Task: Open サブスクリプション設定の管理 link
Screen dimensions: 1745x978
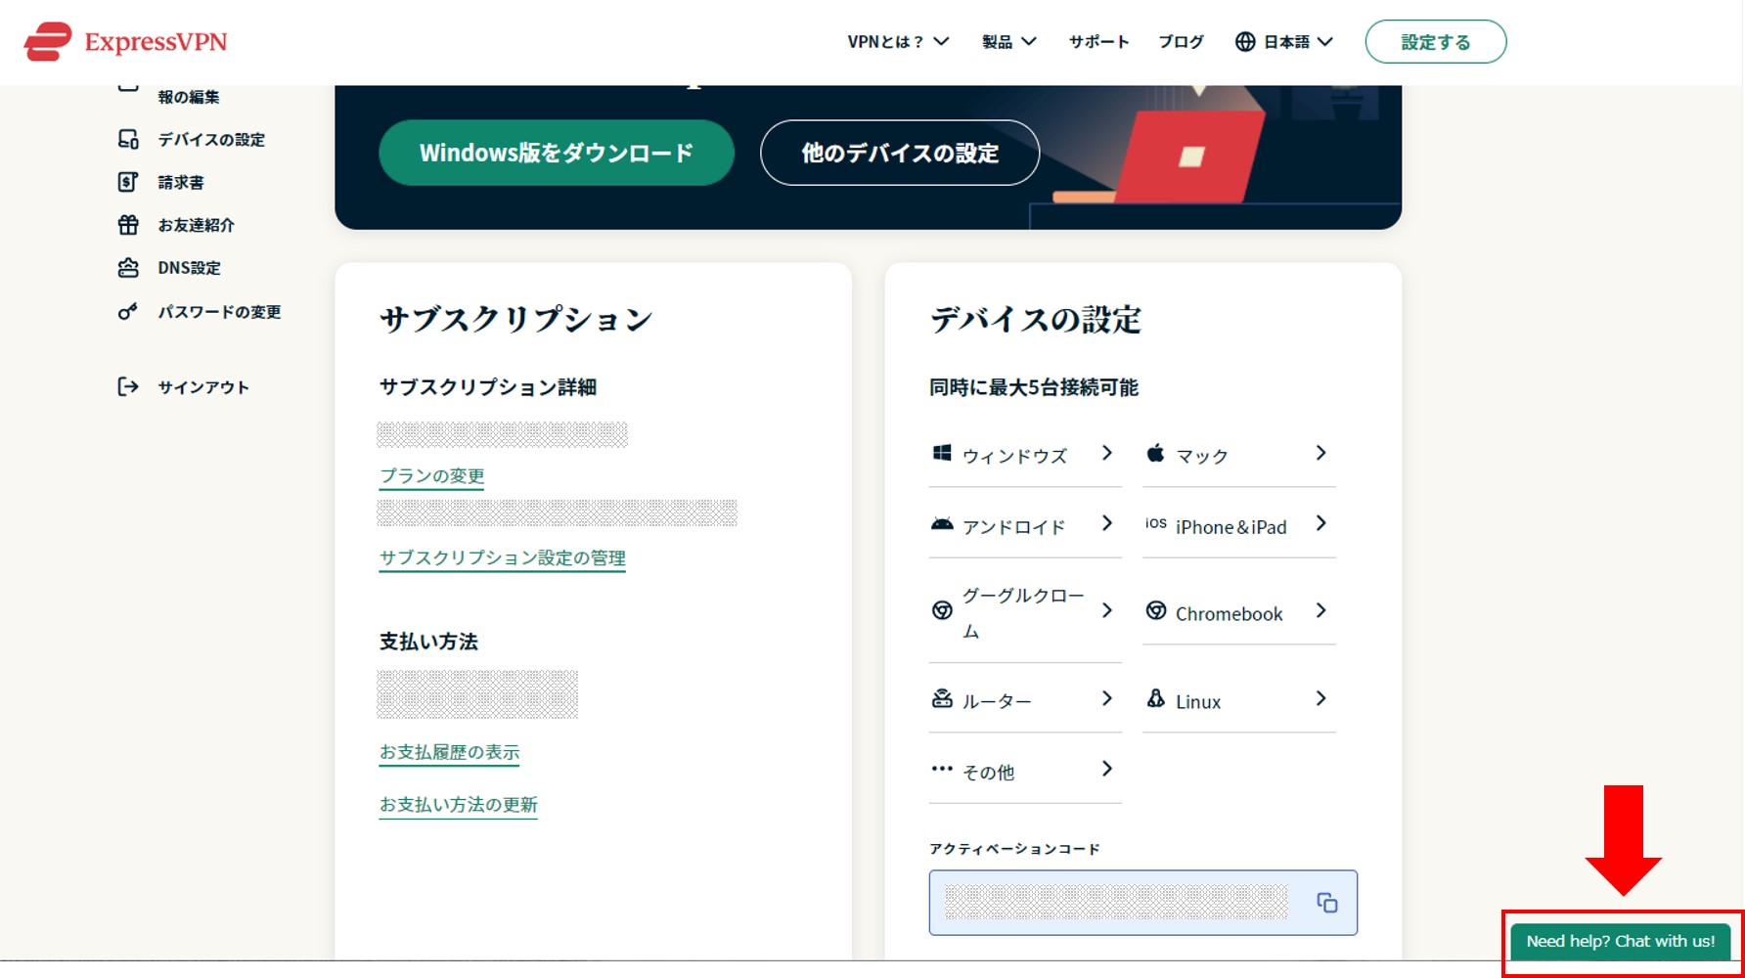Action: pos(502,557)
